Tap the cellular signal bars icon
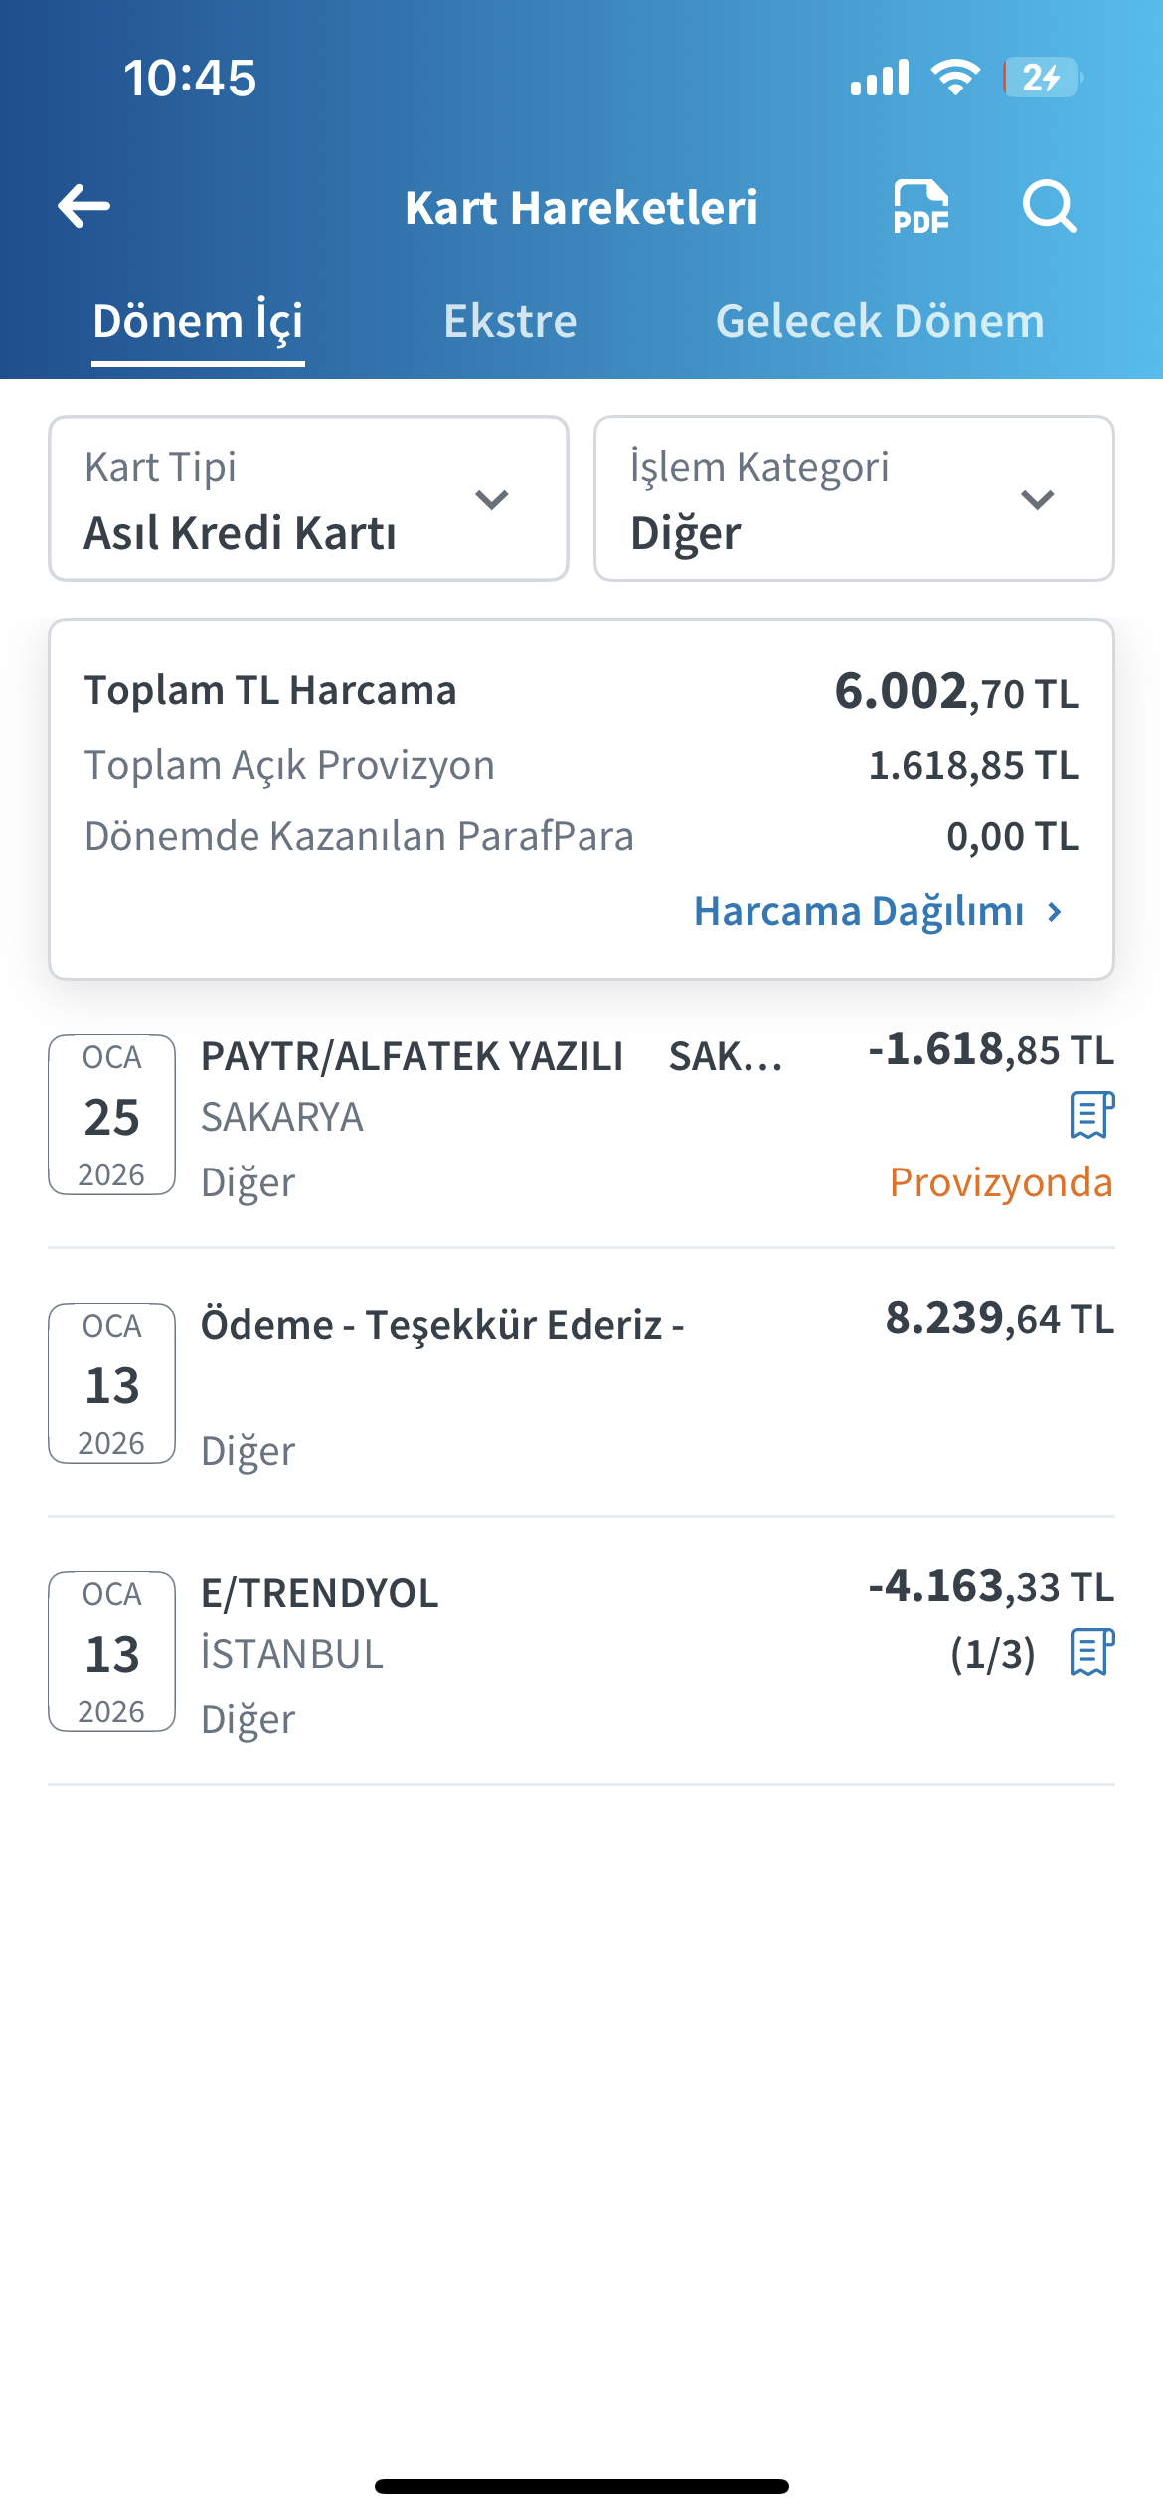This screenshot has height=2518, width=1163. [x=880, y=78]
